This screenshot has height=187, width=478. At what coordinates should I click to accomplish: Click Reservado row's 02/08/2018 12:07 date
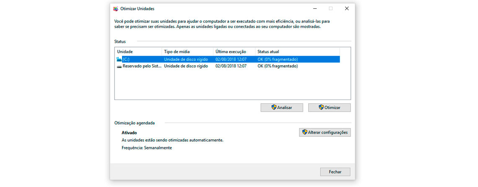pyautogui.click(x=231, y=66)
